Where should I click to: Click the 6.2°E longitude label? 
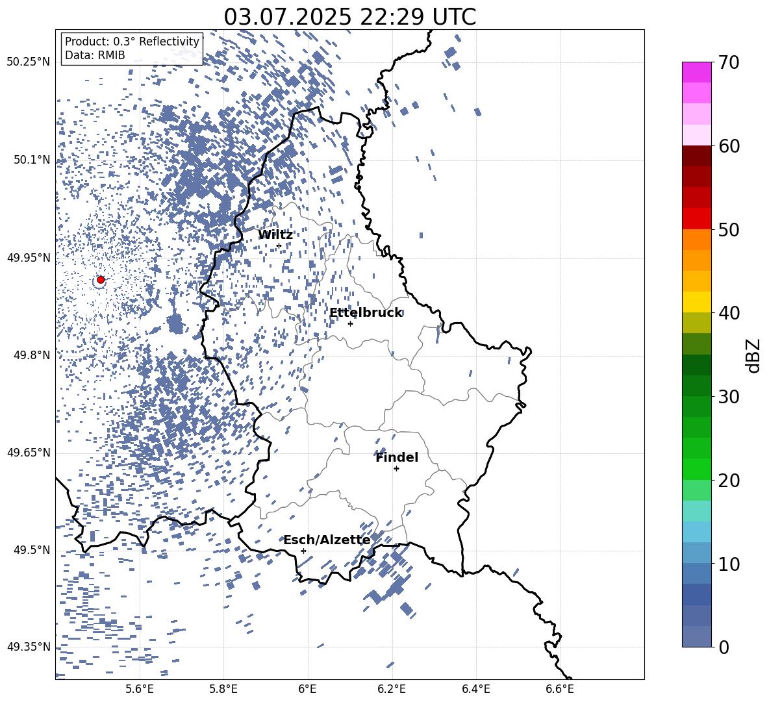point(392,689)
